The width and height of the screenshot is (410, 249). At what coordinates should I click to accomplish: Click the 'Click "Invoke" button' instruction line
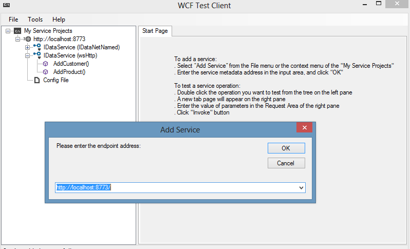pos(202,112)
